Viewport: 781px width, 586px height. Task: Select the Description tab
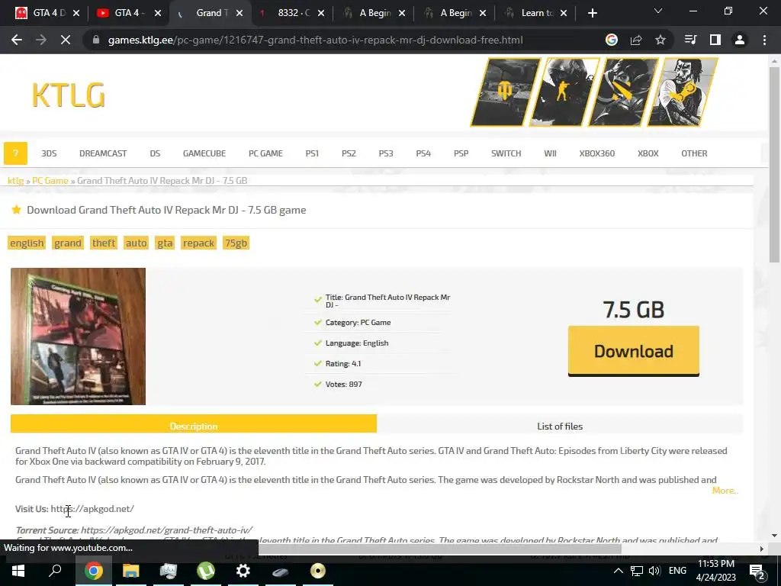pos(194,424)
